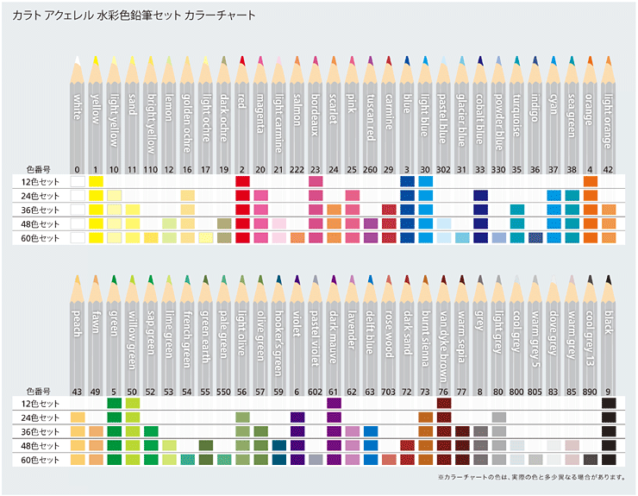Click color number 703 label
Image resolution: width=638 pixels, height=496 pixels.
pos(389,391)
